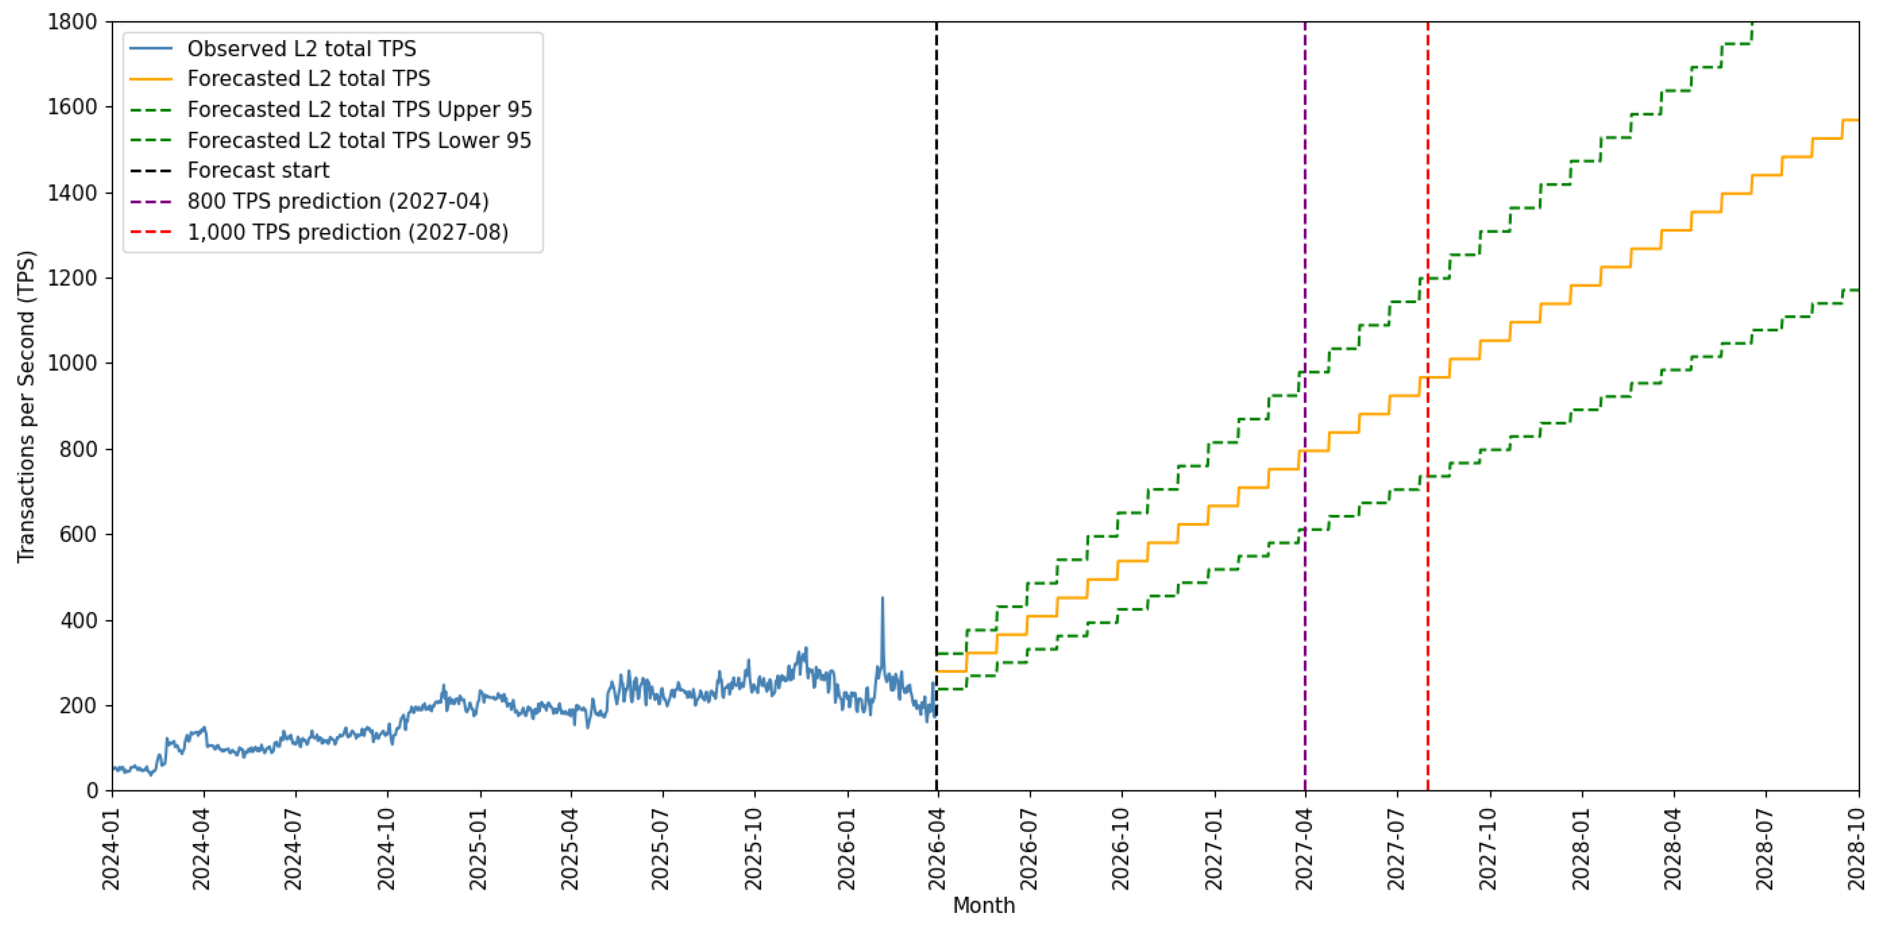Click the blue line sample beside 'Observed L2 total TPS'
Viewport: 1879px width, 928px height.
click(x=151, y=49)
